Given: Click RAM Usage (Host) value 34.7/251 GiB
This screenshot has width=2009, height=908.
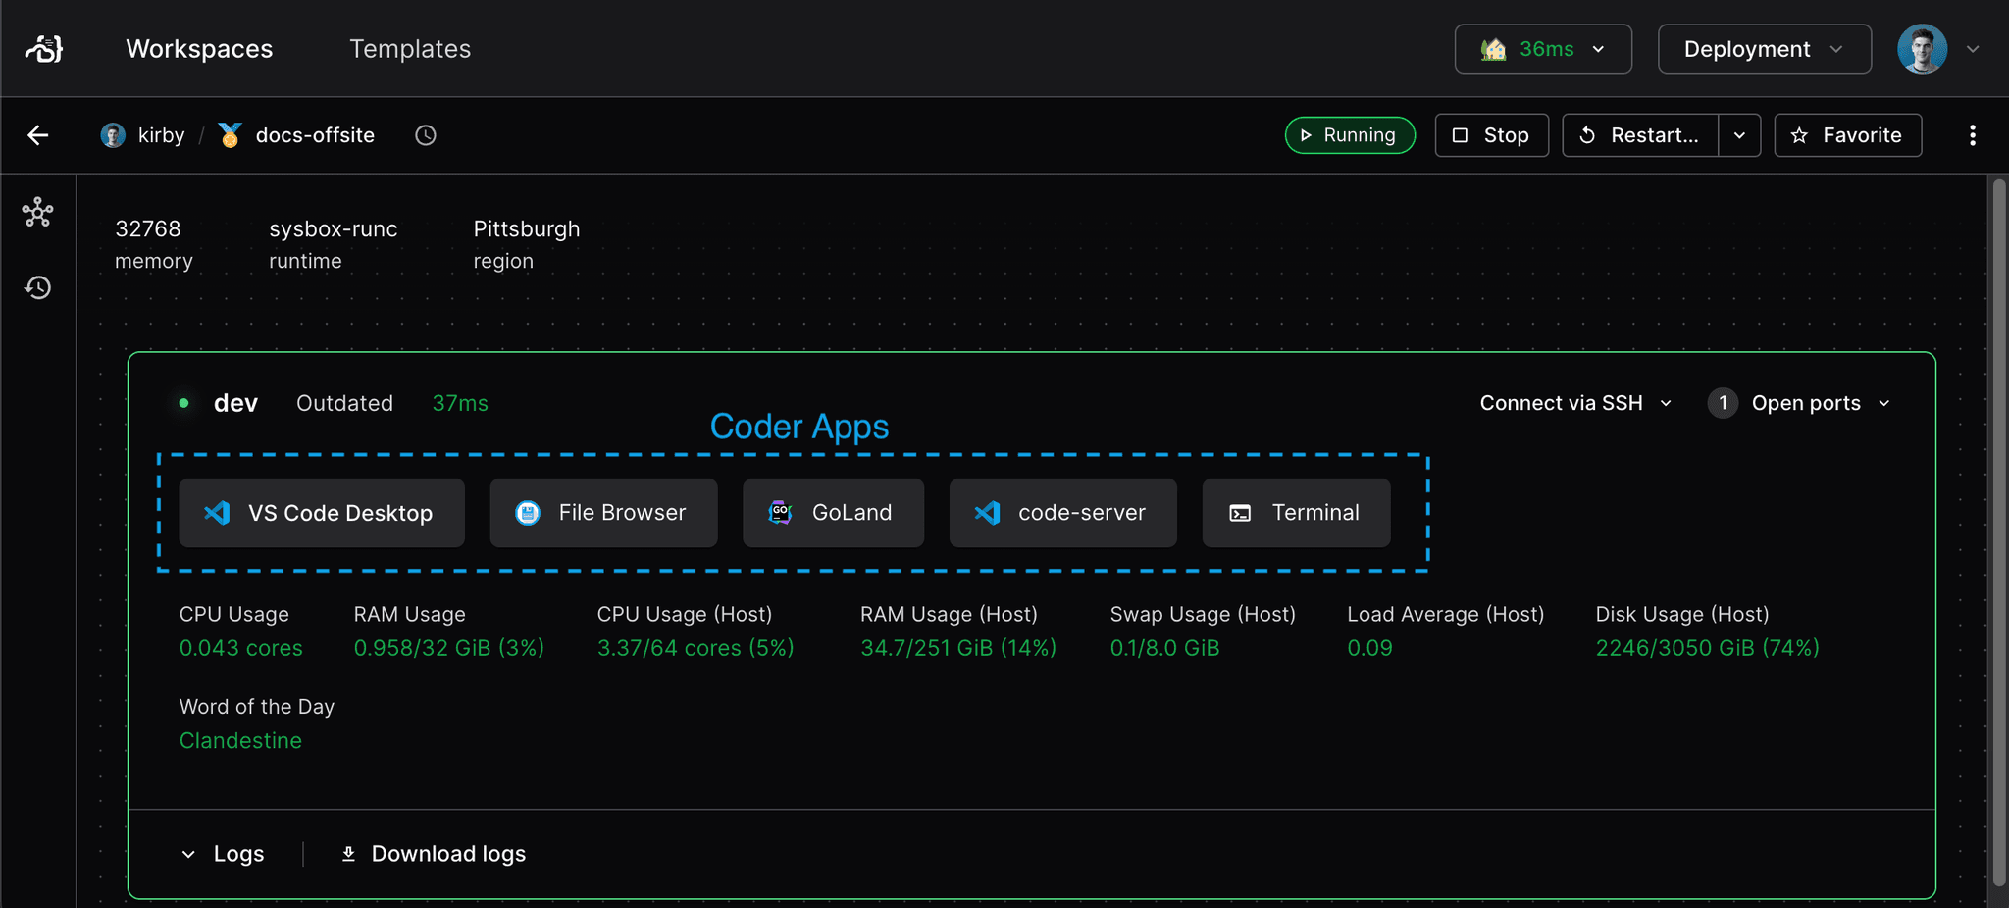Looking at the screenshot, I should click(x=958, y=648).
